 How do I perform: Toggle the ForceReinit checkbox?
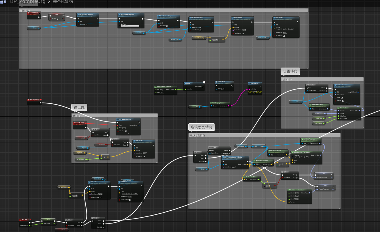point(200,30)
